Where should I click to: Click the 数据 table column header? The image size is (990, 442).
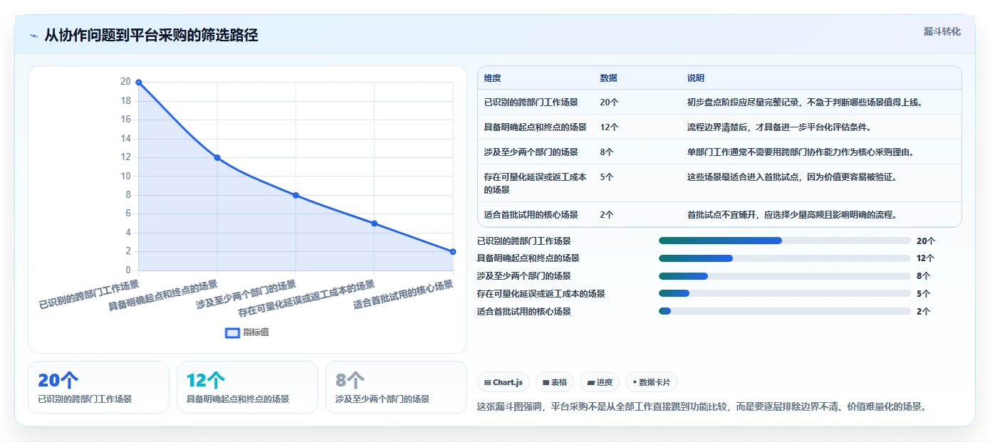click(608, 78)
